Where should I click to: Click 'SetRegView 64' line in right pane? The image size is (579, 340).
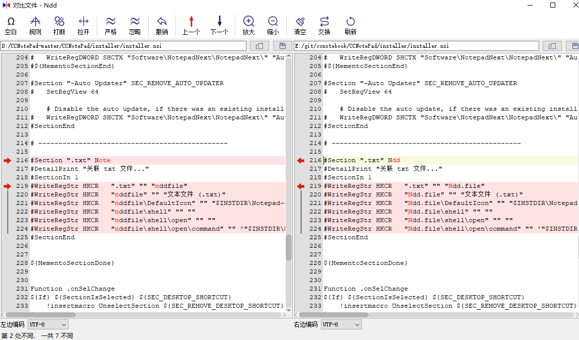[365, 92]
